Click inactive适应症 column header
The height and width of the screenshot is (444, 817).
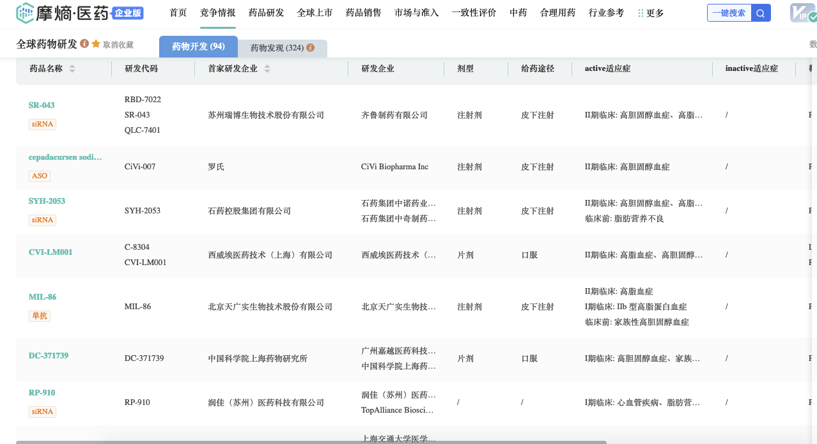[752, 68]
